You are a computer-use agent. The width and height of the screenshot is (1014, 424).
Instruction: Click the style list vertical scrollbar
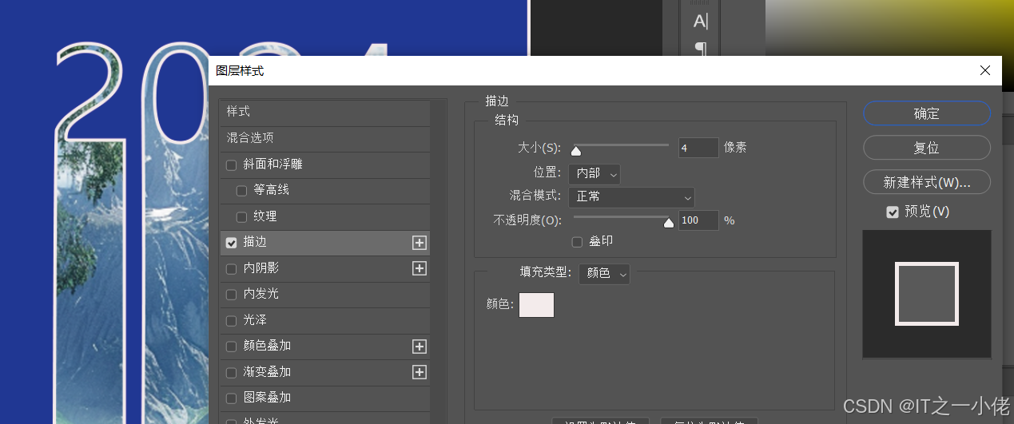click(439, 260)
